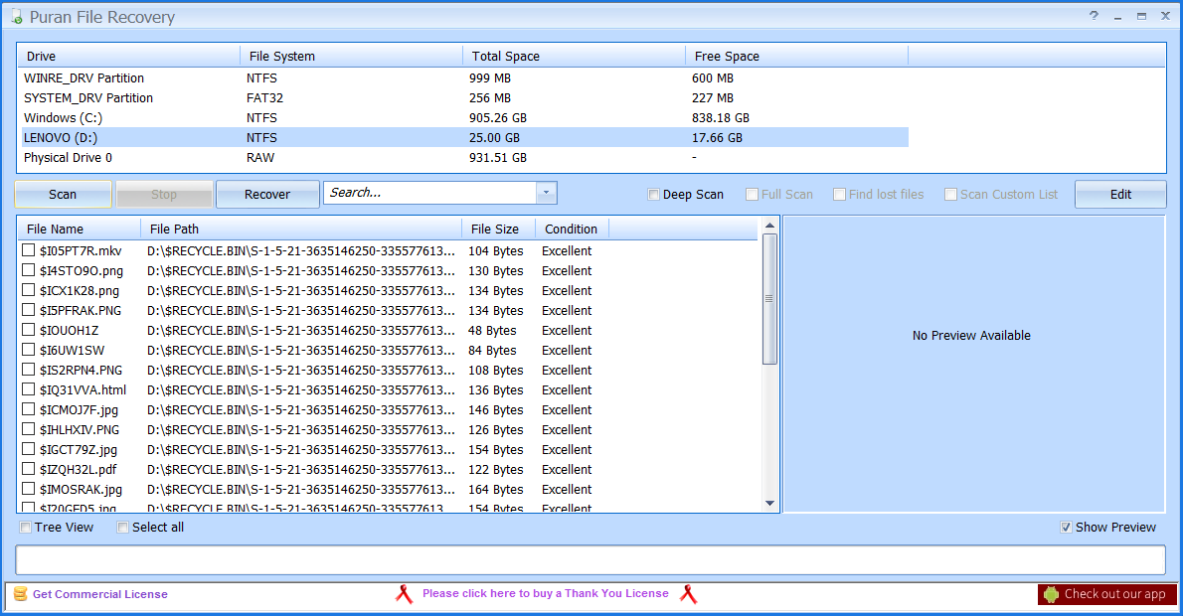Screen dimensions: 1183x616
Task: Check the box for $ICMOJ7F.jpg
Action: click(29, 409)
